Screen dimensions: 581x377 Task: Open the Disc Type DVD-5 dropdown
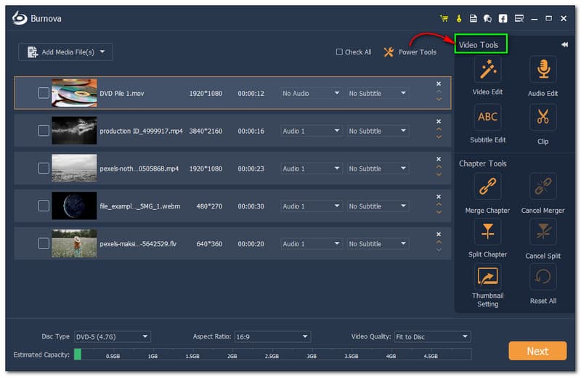(x=113, y=337)
